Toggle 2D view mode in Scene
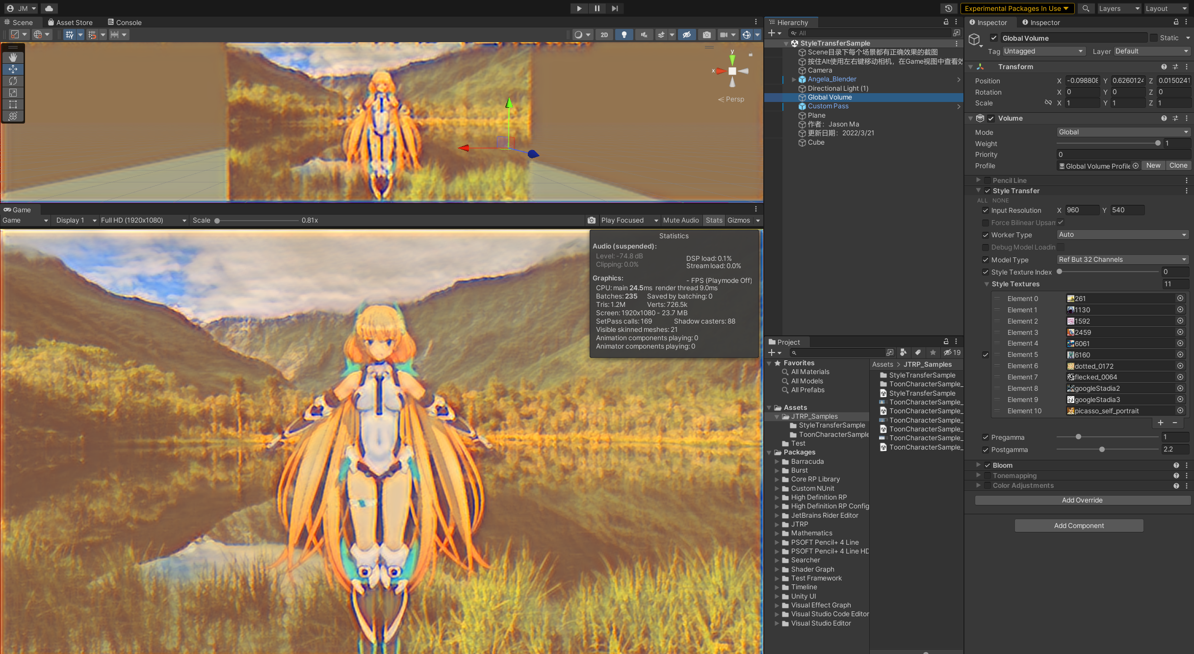The width and height of the screenshot is (1194, 654). (604, 35)
